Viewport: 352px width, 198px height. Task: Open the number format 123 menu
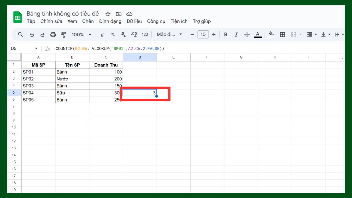tap(145, 35)
